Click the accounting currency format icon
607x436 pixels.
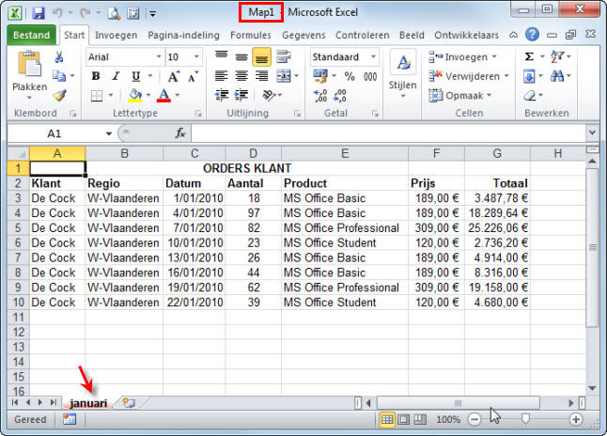[320, 76]
